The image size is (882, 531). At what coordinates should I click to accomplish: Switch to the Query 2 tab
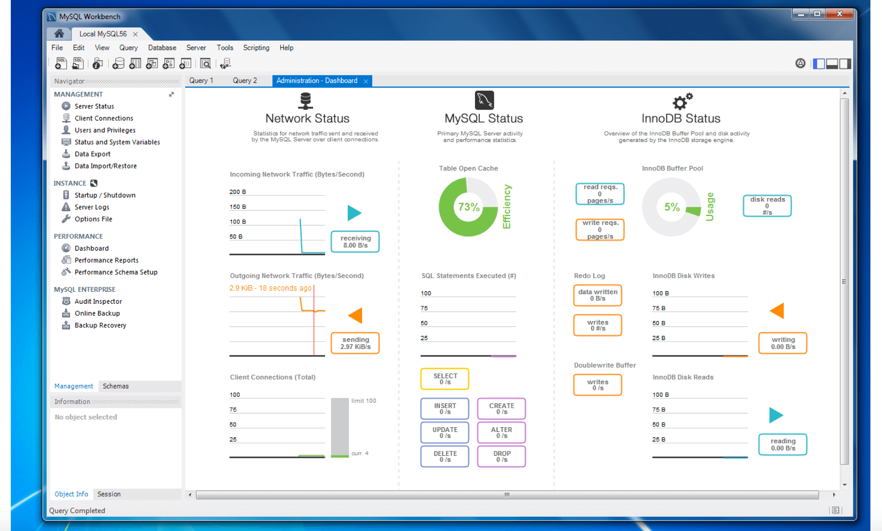(245, 81)
